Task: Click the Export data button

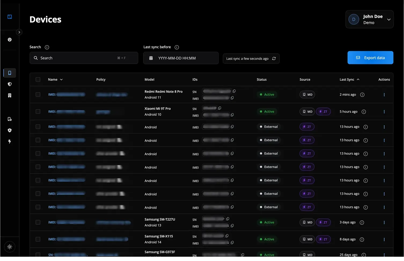Action: [x=370, y=58]
